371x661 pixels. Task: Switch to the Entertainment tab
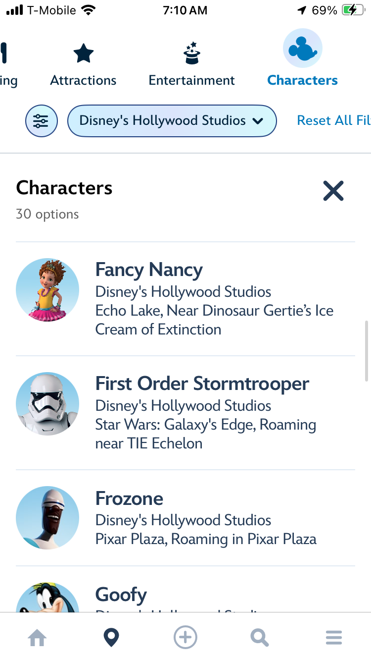point(191,80)
